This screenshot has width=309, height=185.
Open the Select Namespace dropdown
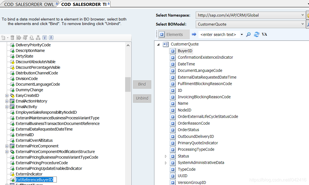(x=303, y=15)
